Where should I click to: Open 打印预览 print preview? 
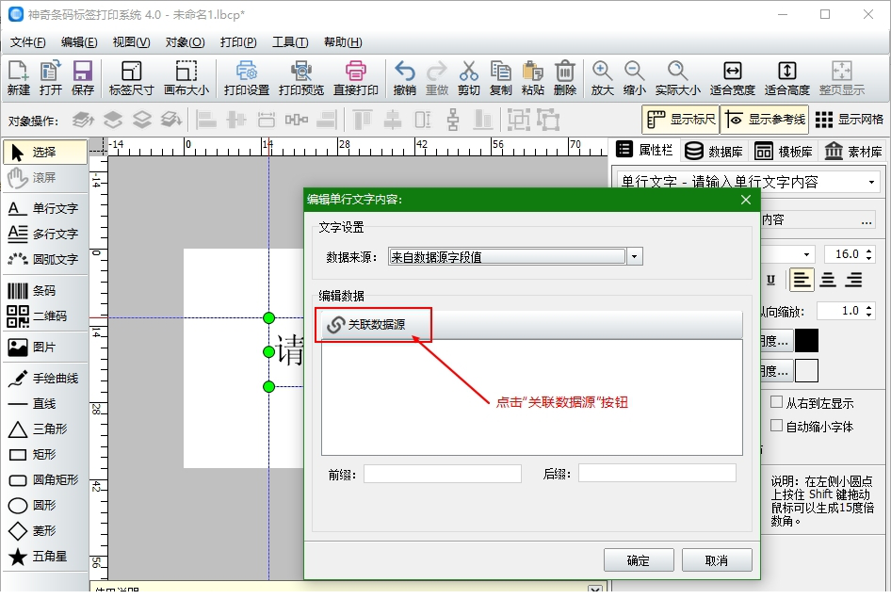click(x=301, y=75)
